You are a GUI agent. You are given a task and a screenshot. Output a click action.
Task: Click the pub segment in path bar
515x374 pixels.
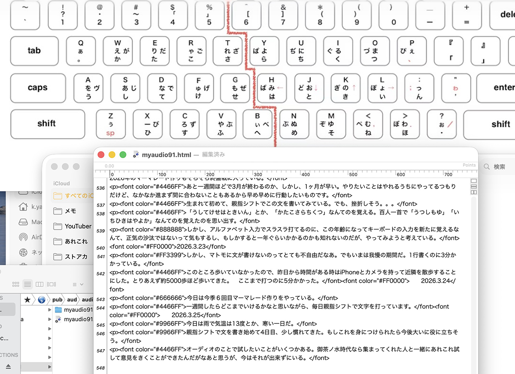tap(58, 299)
